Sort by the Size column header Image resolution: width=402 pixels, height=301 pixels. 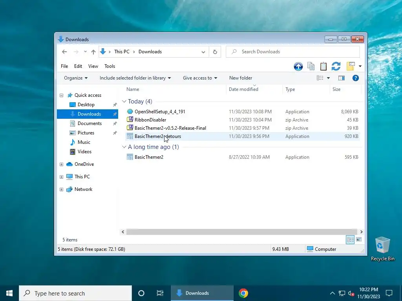point(336,89)
